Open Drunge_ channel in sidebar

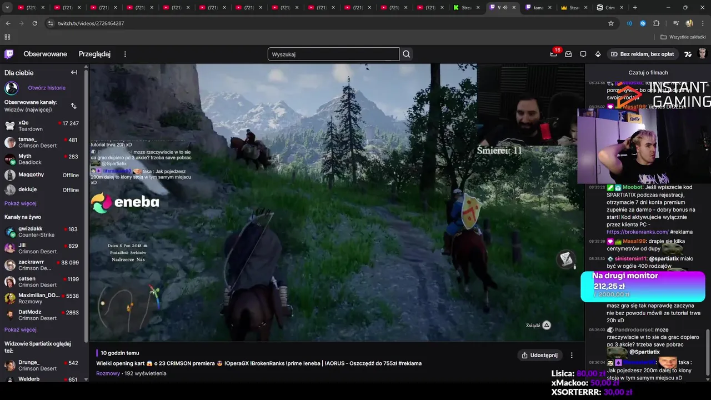pos(42,366)
